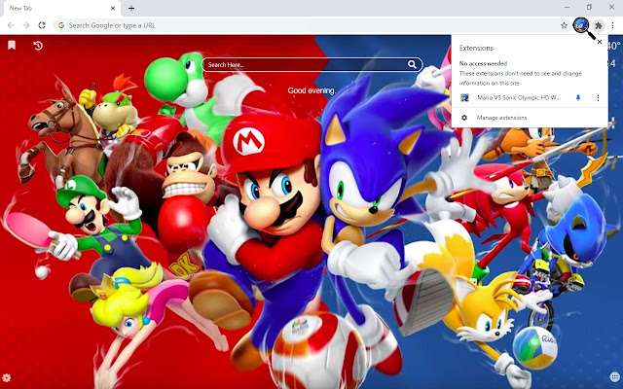Image resolution: width=623 pixels, height=389 pixels.
Task: Click into the Search Here field
Action: point(312,65)
